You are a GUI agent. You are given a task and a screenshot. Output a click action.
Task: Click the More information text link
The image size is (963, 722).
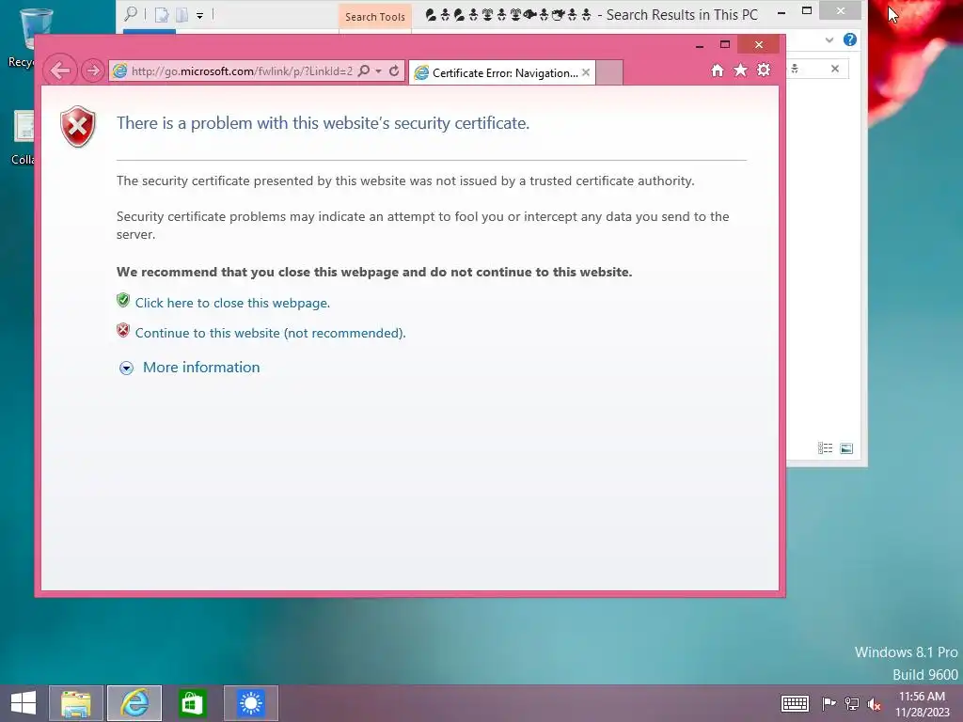coord(201,368)
